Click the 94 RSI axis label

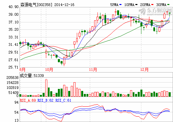tap(17, 102)
